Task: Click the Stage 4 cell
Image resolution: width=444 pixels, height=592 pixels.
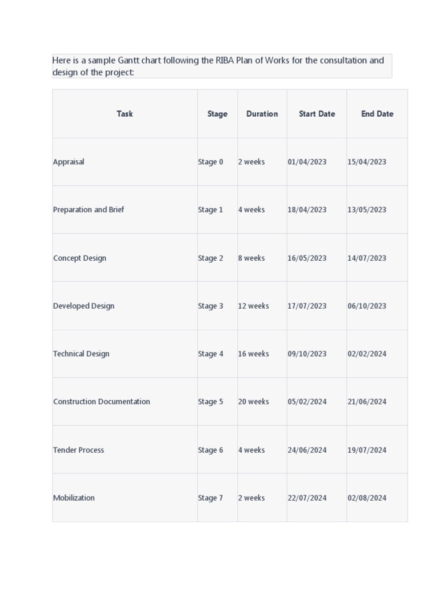Action: point(217,354)
